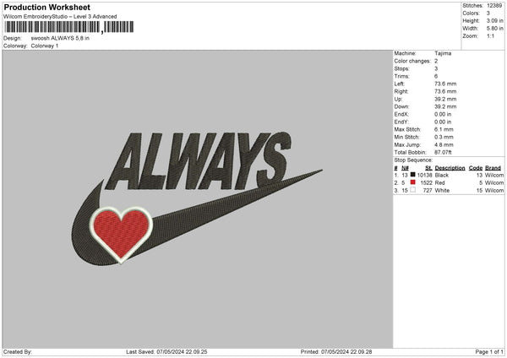Click the Total Bobbin value 87.07ft

[x=443, y=153]
